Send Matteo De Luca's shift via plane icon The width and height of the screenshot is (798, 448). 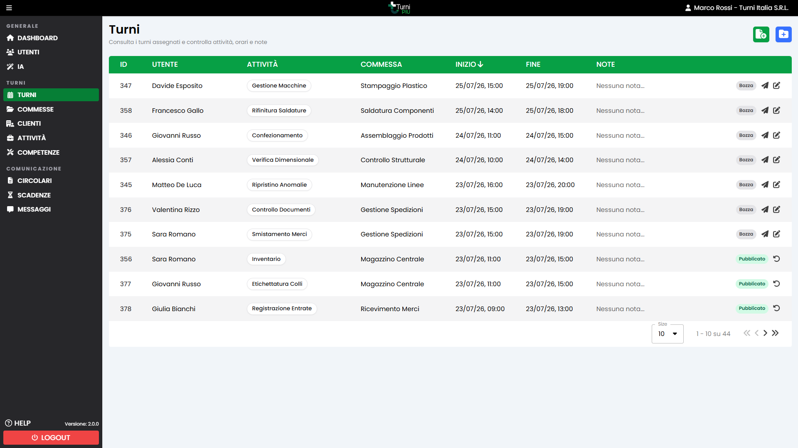coord(765,185)
